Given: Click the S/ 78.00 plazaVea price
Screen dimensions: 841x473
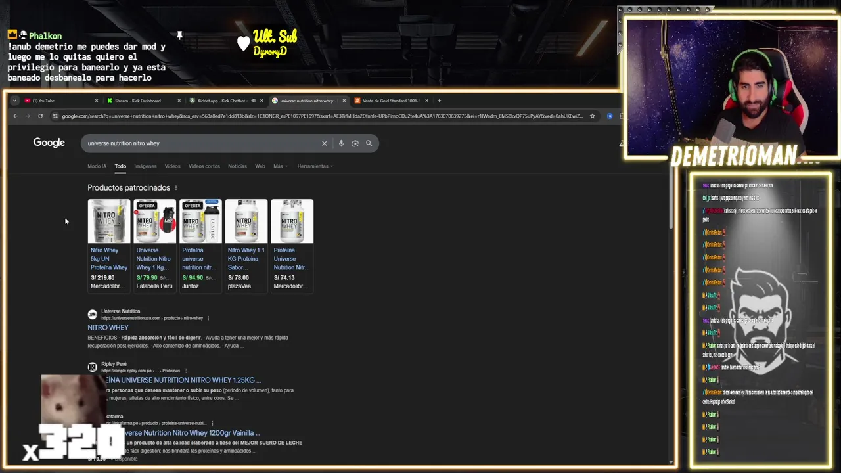Looking at the screenshot, I should (239, 277).
